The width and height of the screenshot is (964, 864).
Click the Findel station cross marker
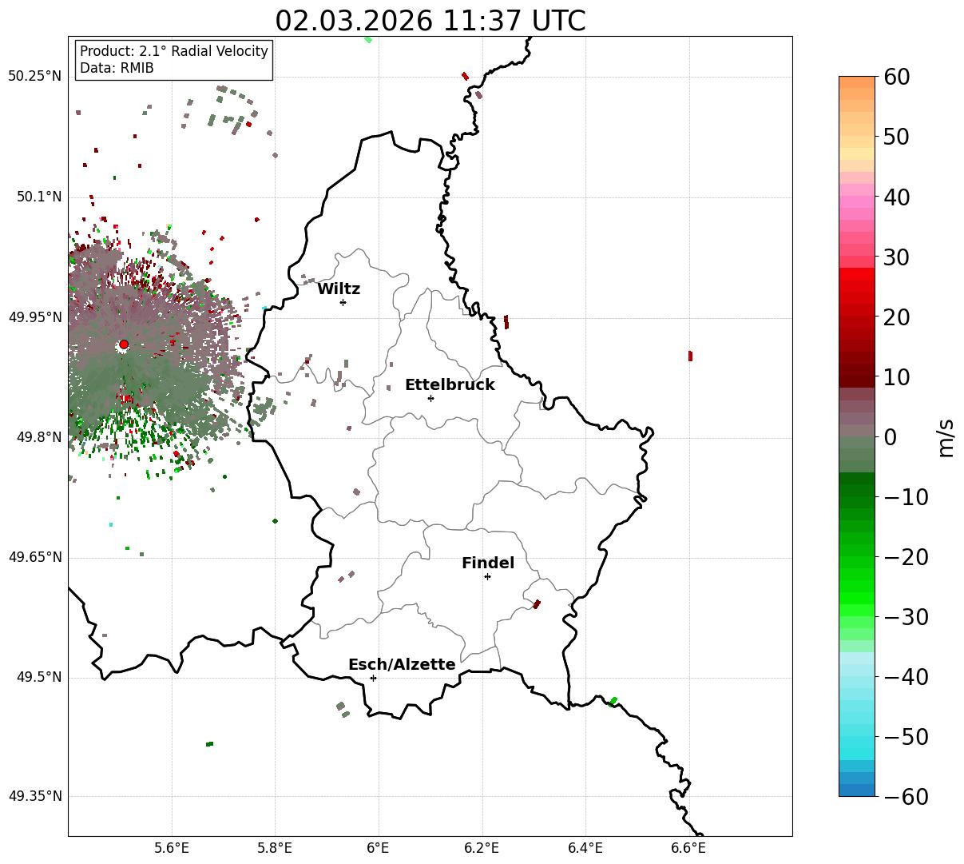coord(487,576)
